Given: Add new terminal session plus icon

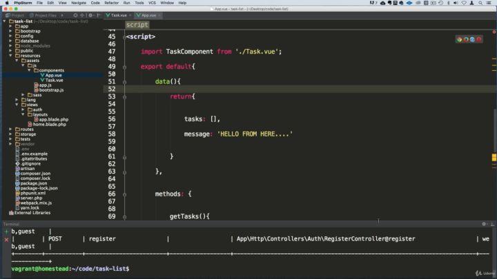Looking at the screenshot, I should tap(6, 231).
